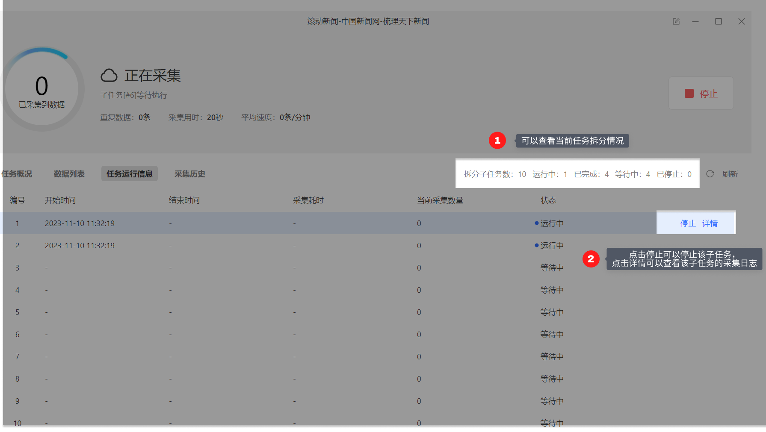This screenshot has width=766, height=432.
Task: Click 等待中 status of row 5
Action: pos(552,312)
